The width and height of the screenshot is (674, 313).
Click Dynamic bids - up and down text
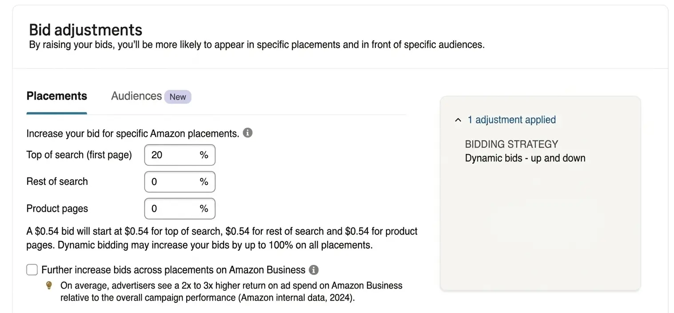click(x=525, y=158)
